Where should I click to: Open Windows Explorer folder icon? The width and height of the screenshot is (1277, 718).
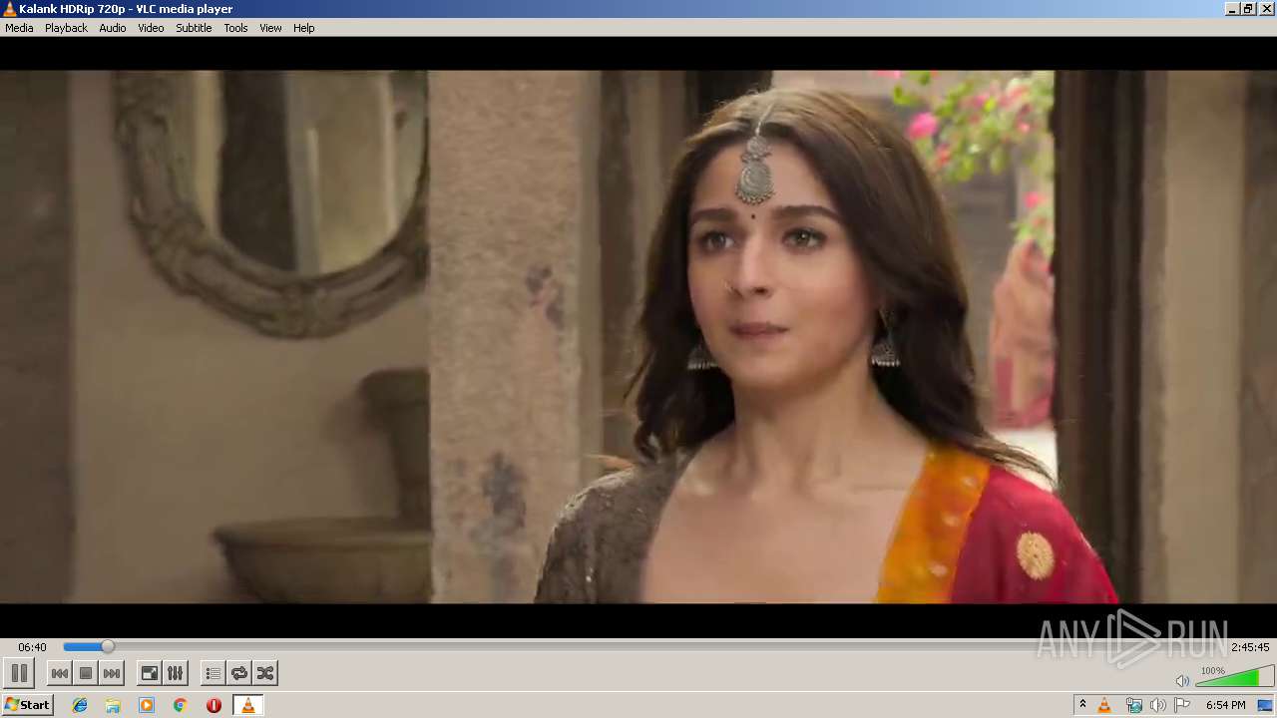113,705
